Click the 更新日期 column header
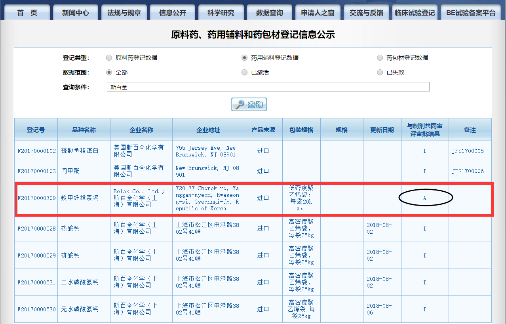The width and height of the screenshot is (506, 324). click(382, 130)
